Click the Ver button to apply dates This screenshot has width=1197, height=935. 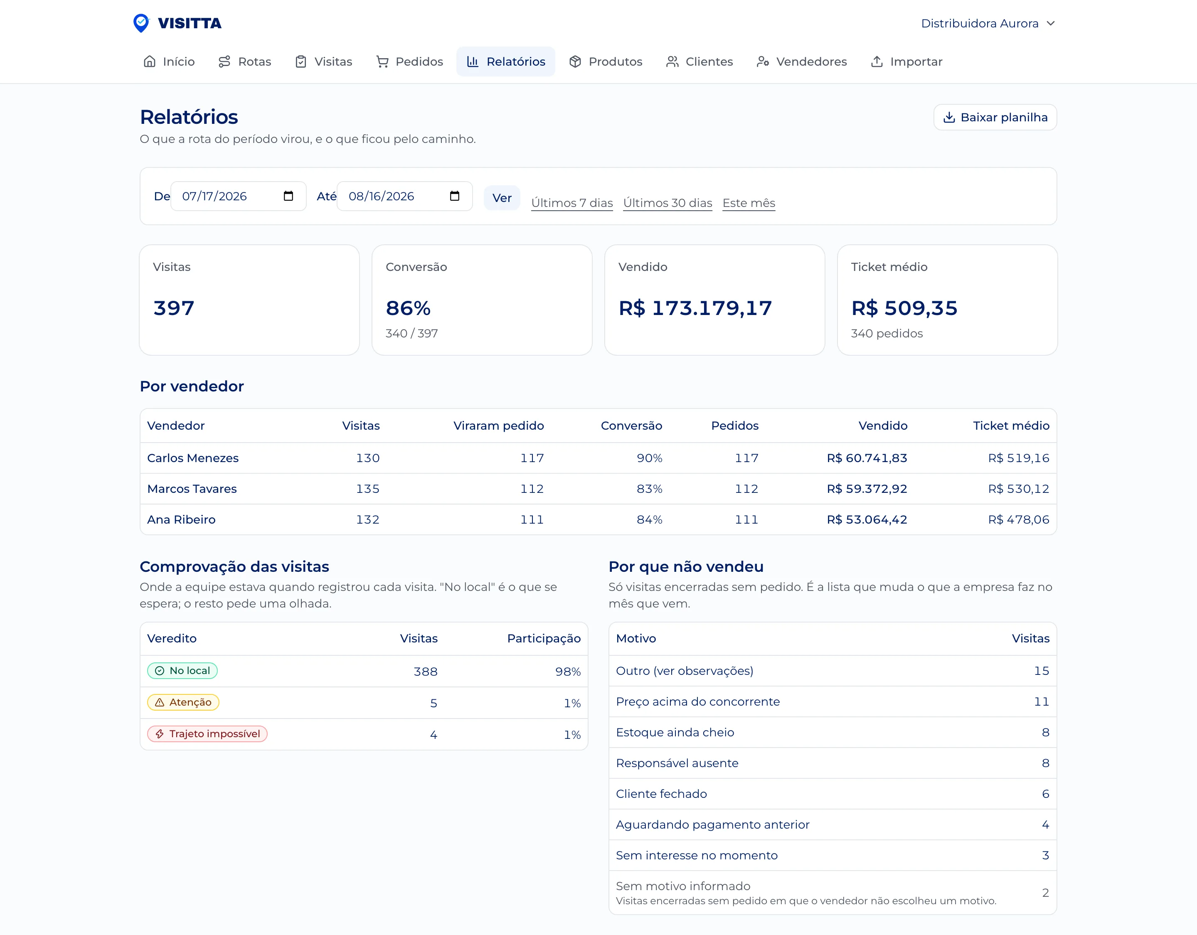[502, 198]
